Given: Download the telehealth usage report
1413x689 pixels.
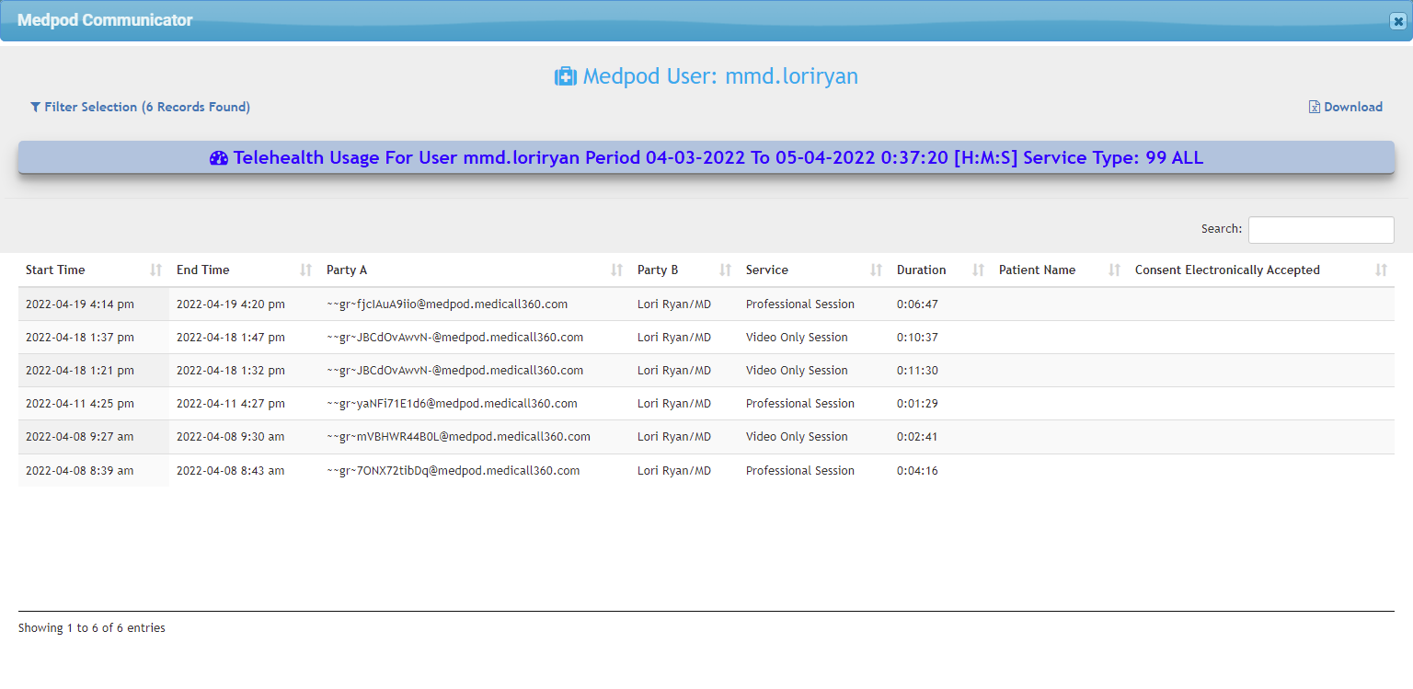Looking at the screenshot, I should [1346, 107].
